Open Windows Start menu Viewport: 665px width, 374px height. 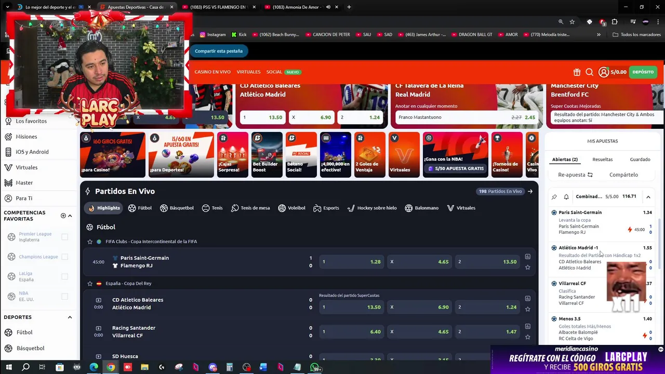[8, 367]
